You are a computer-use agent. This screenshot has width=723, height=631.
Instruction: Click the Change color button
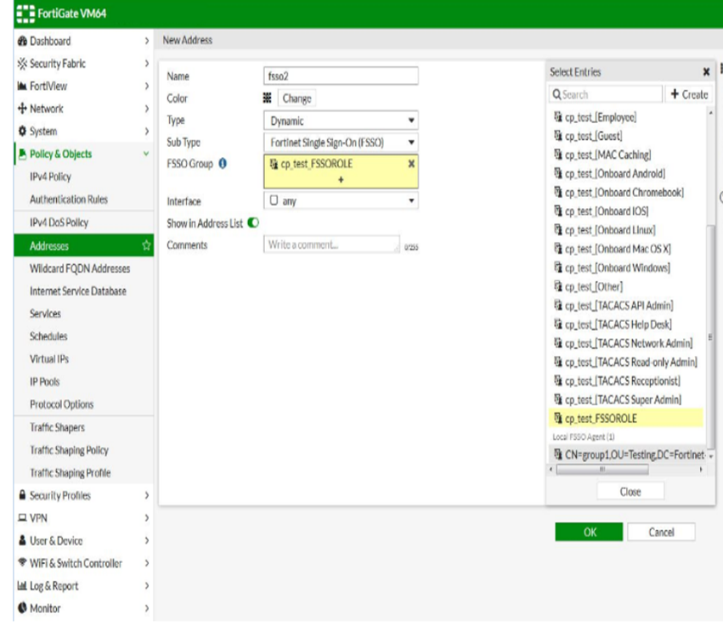coord(297,99)
